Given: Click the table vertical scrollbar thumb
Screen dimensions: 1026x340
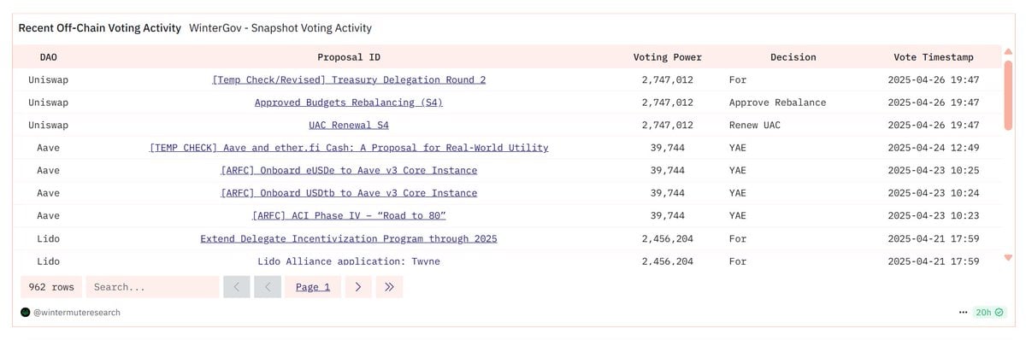Looking at the screenshot, I should [x=1008, y=94].
